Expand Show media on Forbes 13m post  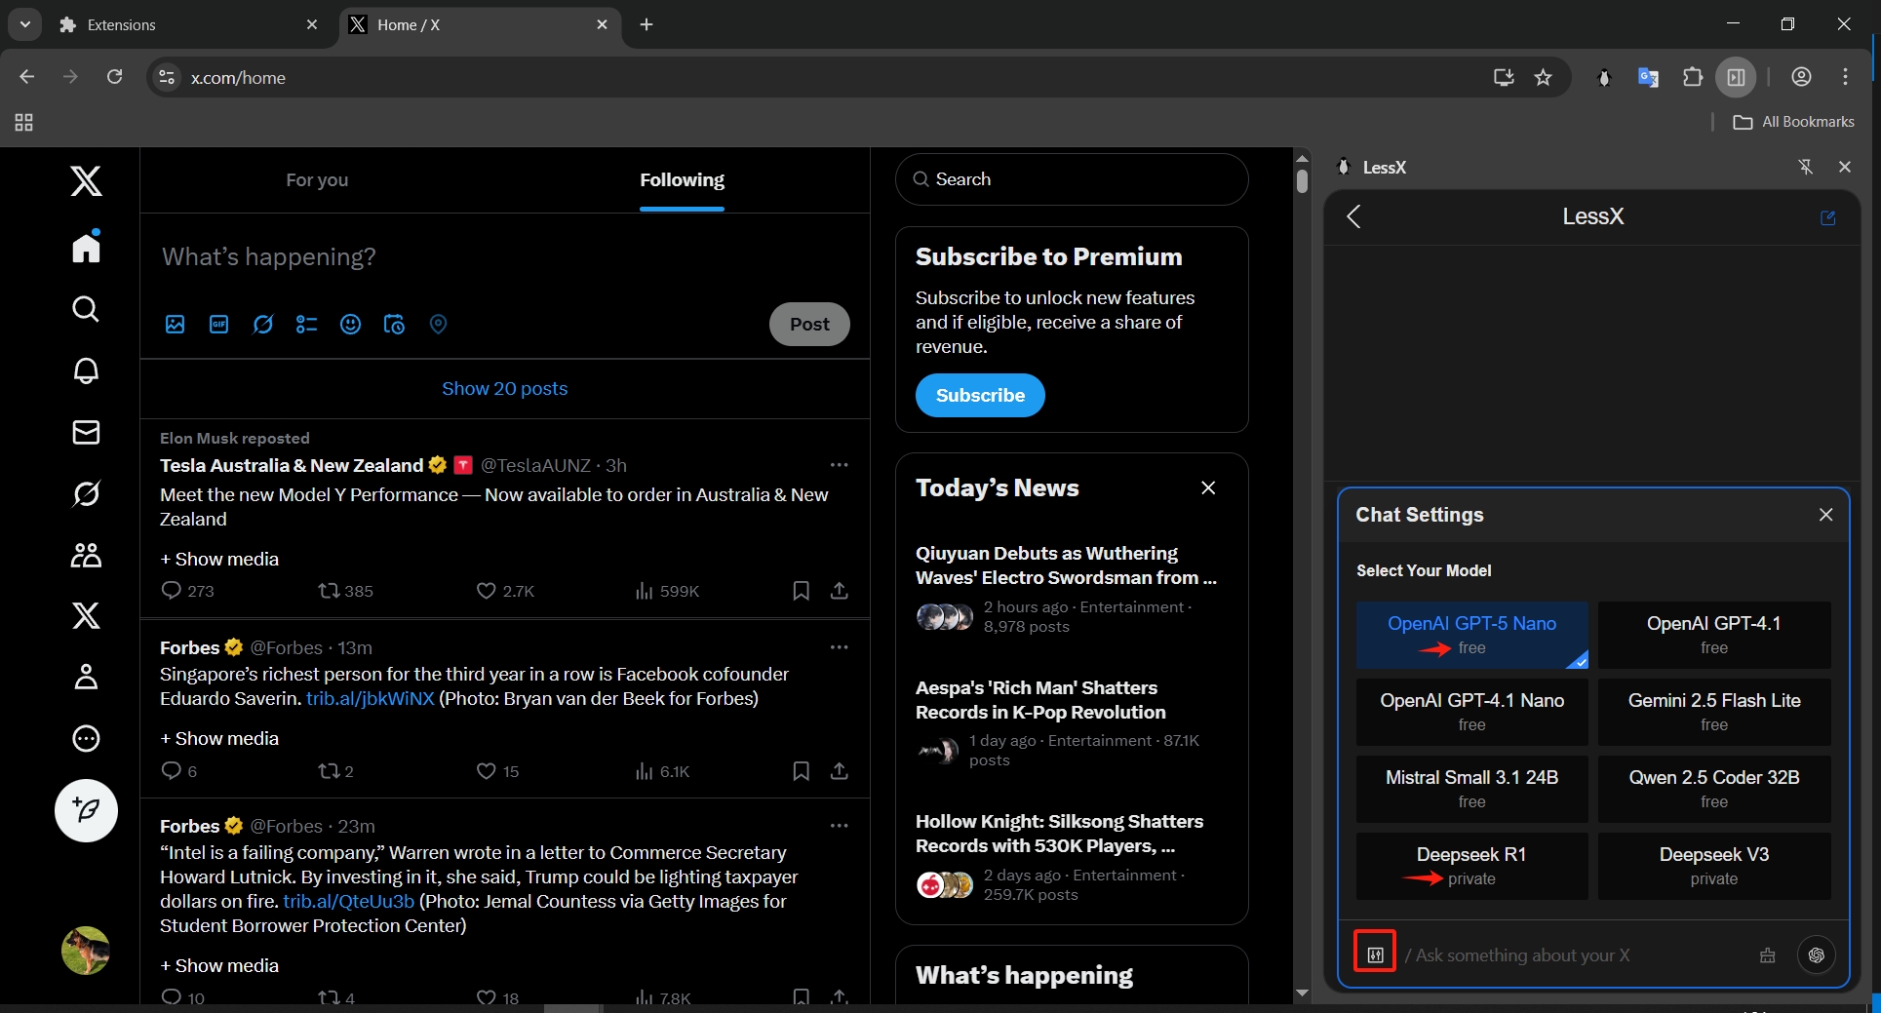[219, 738]
